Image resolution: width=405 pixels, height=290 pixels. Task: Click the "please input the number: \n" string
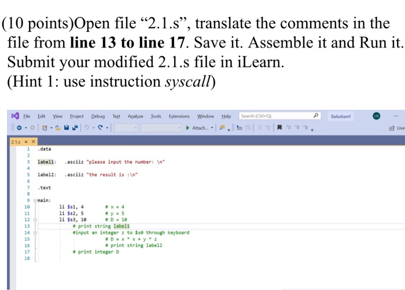[126, 162]
